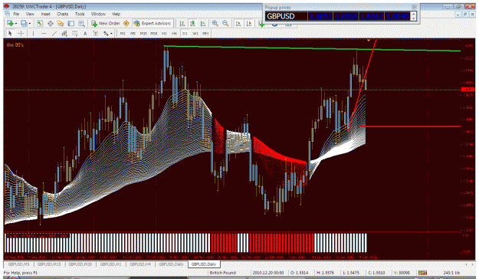The height and width of the screenshot is (279, 479).
Task: Open the File menu
Action: [x=16, y=14]
